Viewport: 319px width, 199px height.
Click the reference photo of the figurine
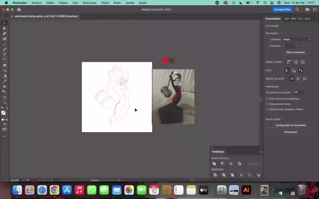[173, 97]
